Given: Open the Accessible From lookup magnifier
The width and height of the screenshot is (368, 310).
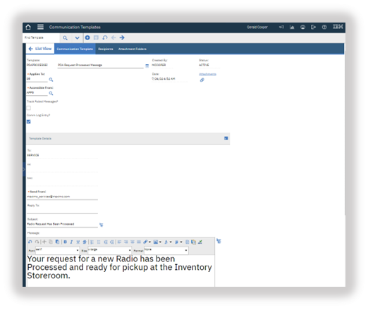Looking at the screenshot, I should tap(51, 94).
